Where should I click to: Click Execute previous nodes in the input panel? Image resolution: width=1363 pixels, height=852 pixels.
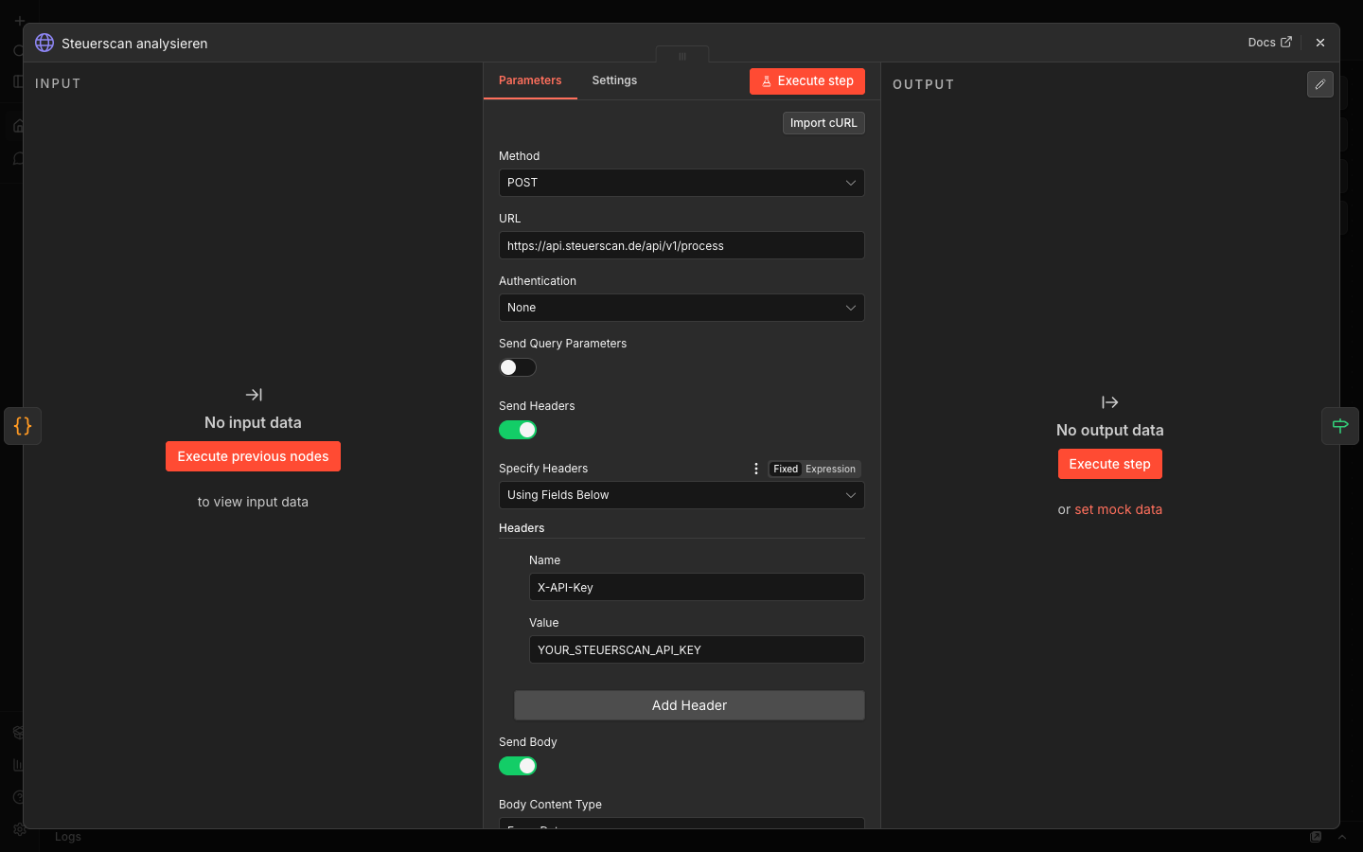(253, 455)
